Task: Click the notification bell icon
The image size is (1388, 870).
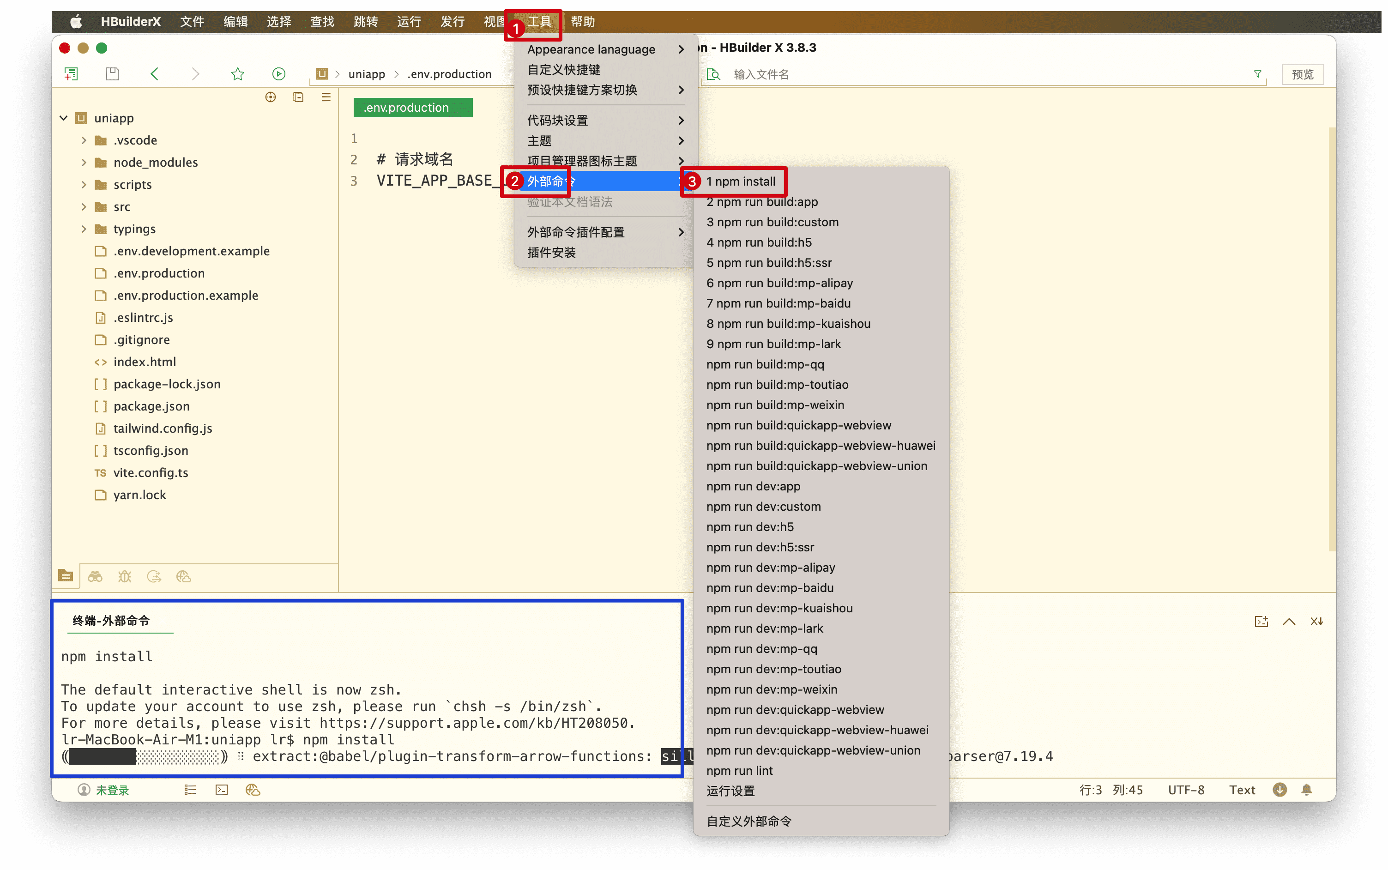Action: coord(1306,790)
